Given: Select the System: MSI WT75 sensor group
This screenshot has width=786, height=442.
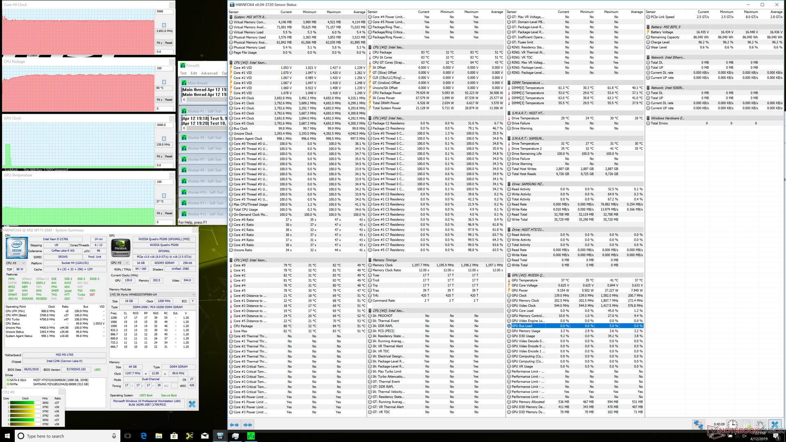Looking at the screenshot, I should 296,17.
